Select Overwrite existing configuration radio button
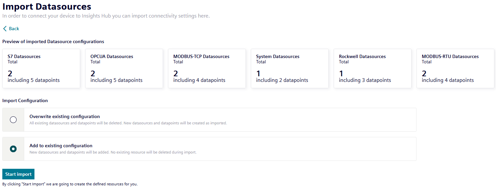The image size is (496, 190). point(13,120)
